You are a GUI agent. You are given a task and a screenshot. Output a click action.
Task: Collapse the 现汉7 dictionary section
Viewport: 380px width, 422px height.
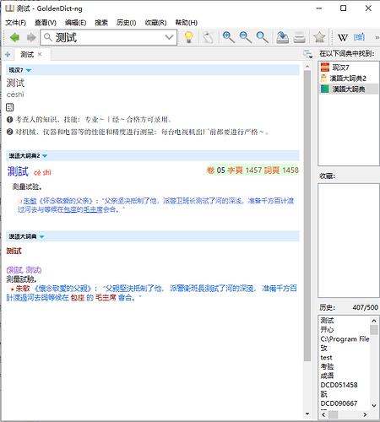coord(29,70)
